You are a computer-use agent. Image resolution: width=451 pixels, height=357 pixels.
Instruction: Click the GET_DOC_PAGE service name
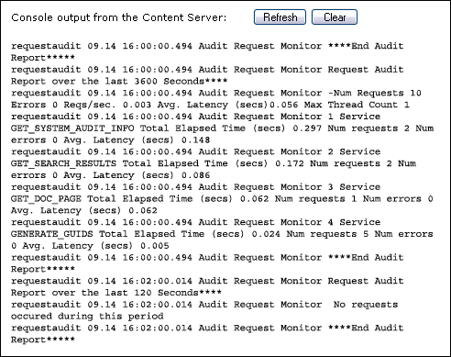coord(46,199)
